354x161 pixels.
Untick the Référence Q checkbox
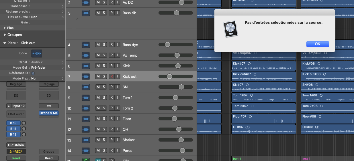click(x=33, y=73)
